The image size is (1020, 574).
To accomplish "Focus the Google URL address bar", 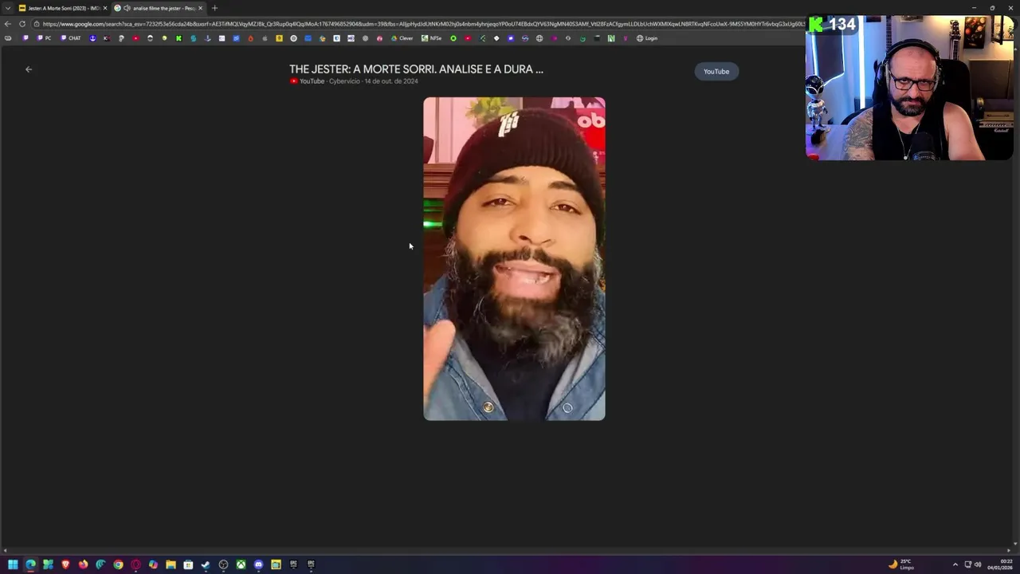I will pyautogui.click(x=422, y=24).
